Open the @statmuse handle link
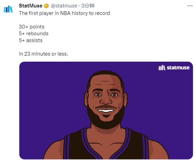196x160 pixels. (x=64, y=6)
